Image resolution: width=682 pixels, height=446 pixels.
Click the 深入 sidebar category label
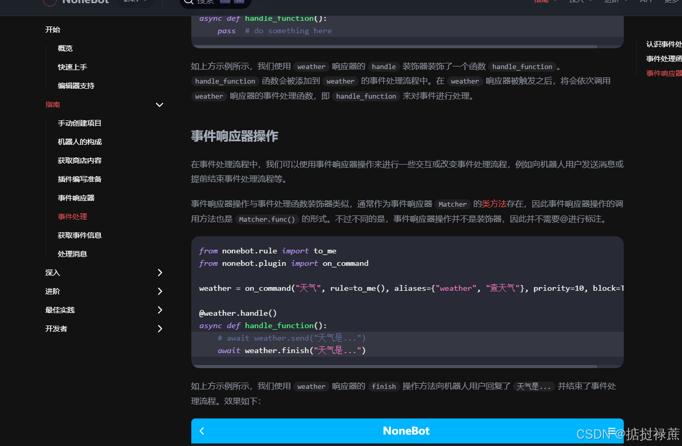[x=53, y=273]
